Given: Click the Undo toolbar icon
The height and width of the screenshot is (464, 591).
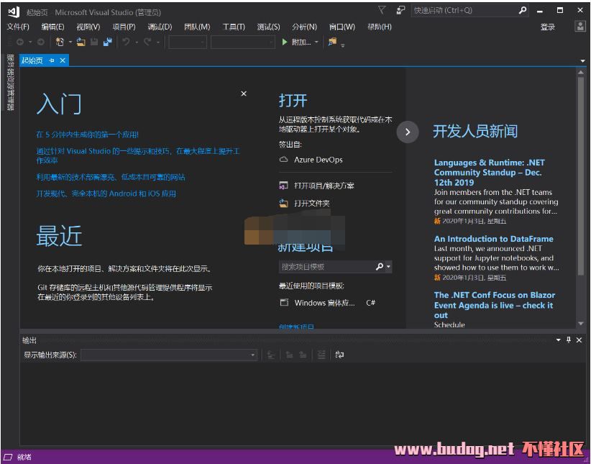Looking at the screenshot, I should (127, 42).
